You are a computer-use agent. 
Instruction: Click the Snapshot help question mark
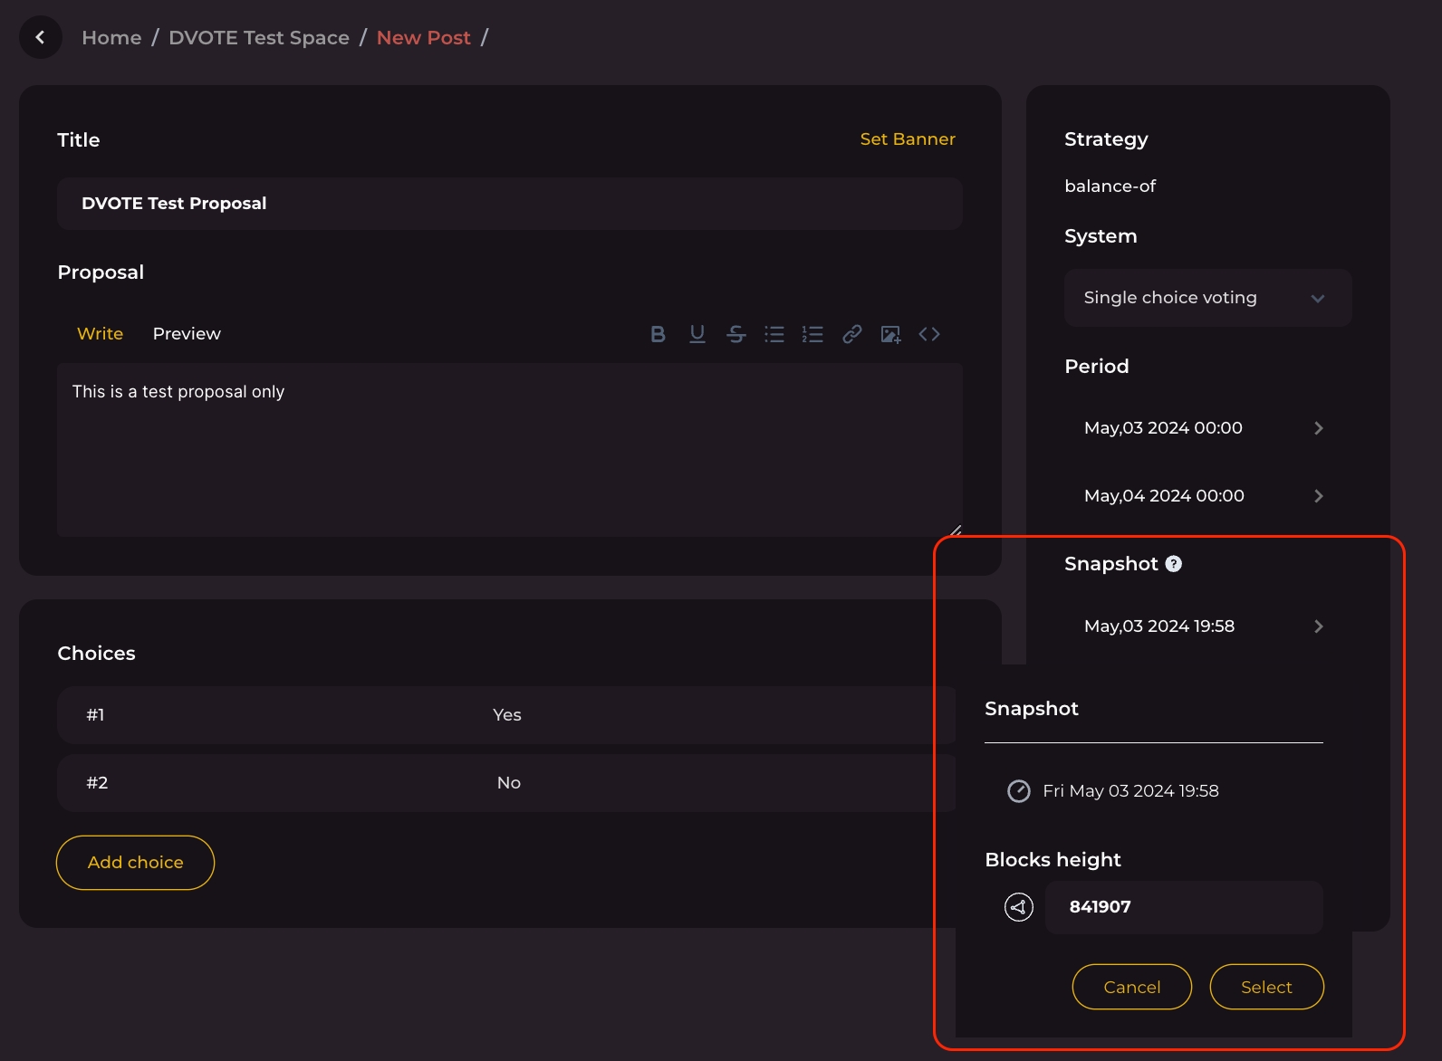(x=1174, y=564)
